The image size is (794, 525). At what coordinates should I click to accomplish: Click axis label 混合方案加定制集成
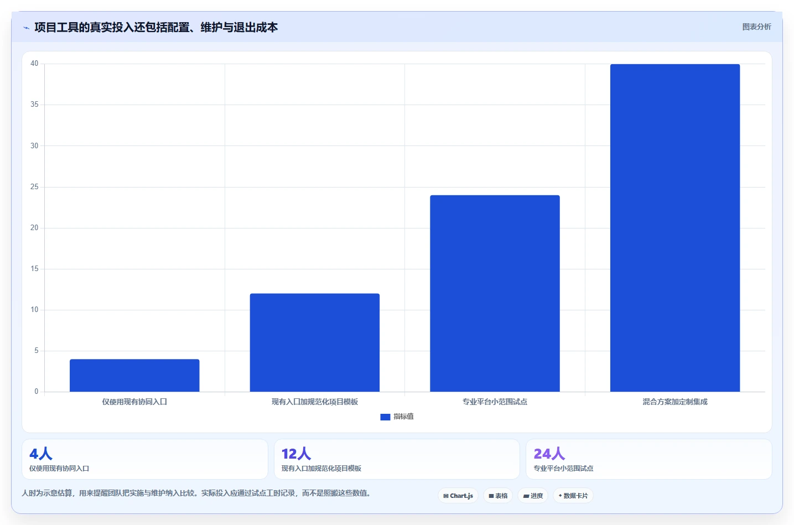coord(675,402)
